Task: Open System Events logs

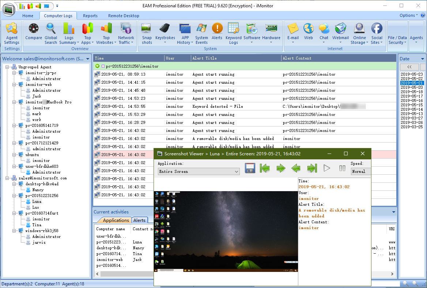Action: 201,34
